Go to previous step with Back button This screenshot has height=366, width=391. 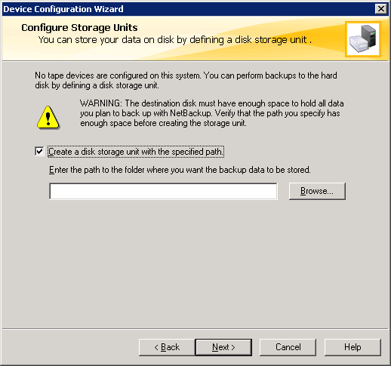[167, 347]
